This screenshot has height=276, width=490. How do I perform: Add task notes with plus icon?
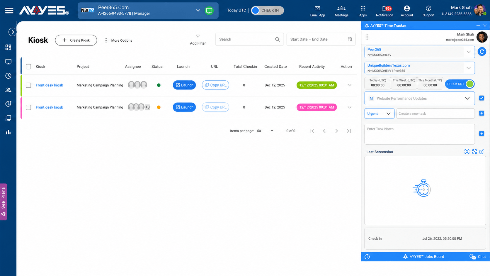click(x=482, y=133)
